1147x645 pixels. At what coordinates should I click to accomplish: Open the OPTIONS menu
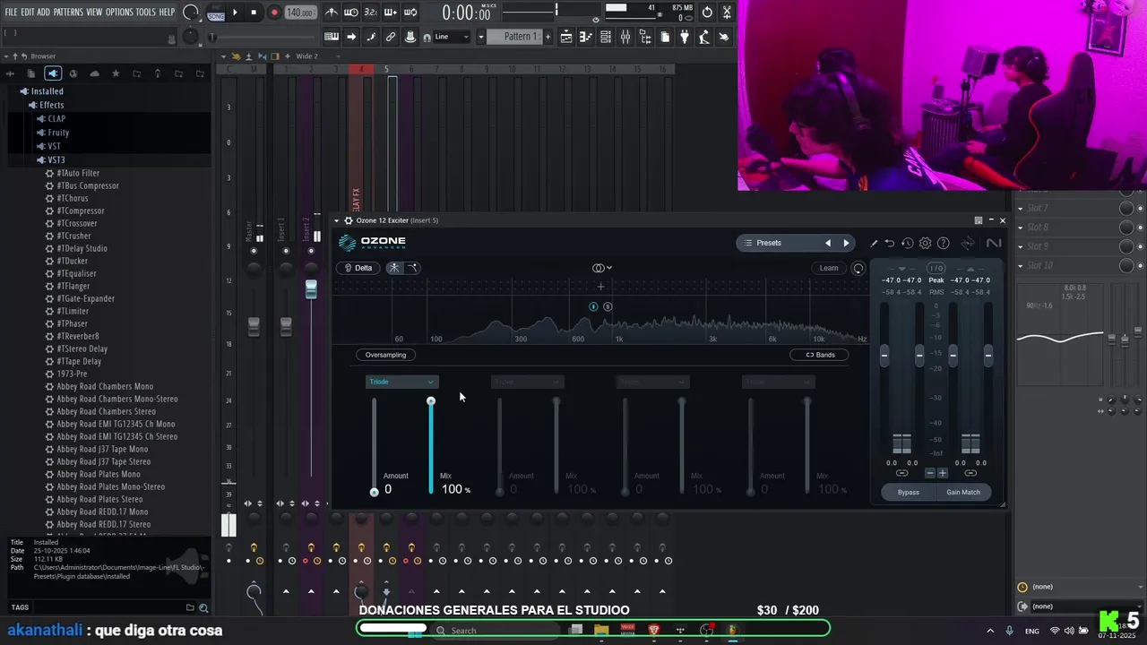tap(119, 12)
